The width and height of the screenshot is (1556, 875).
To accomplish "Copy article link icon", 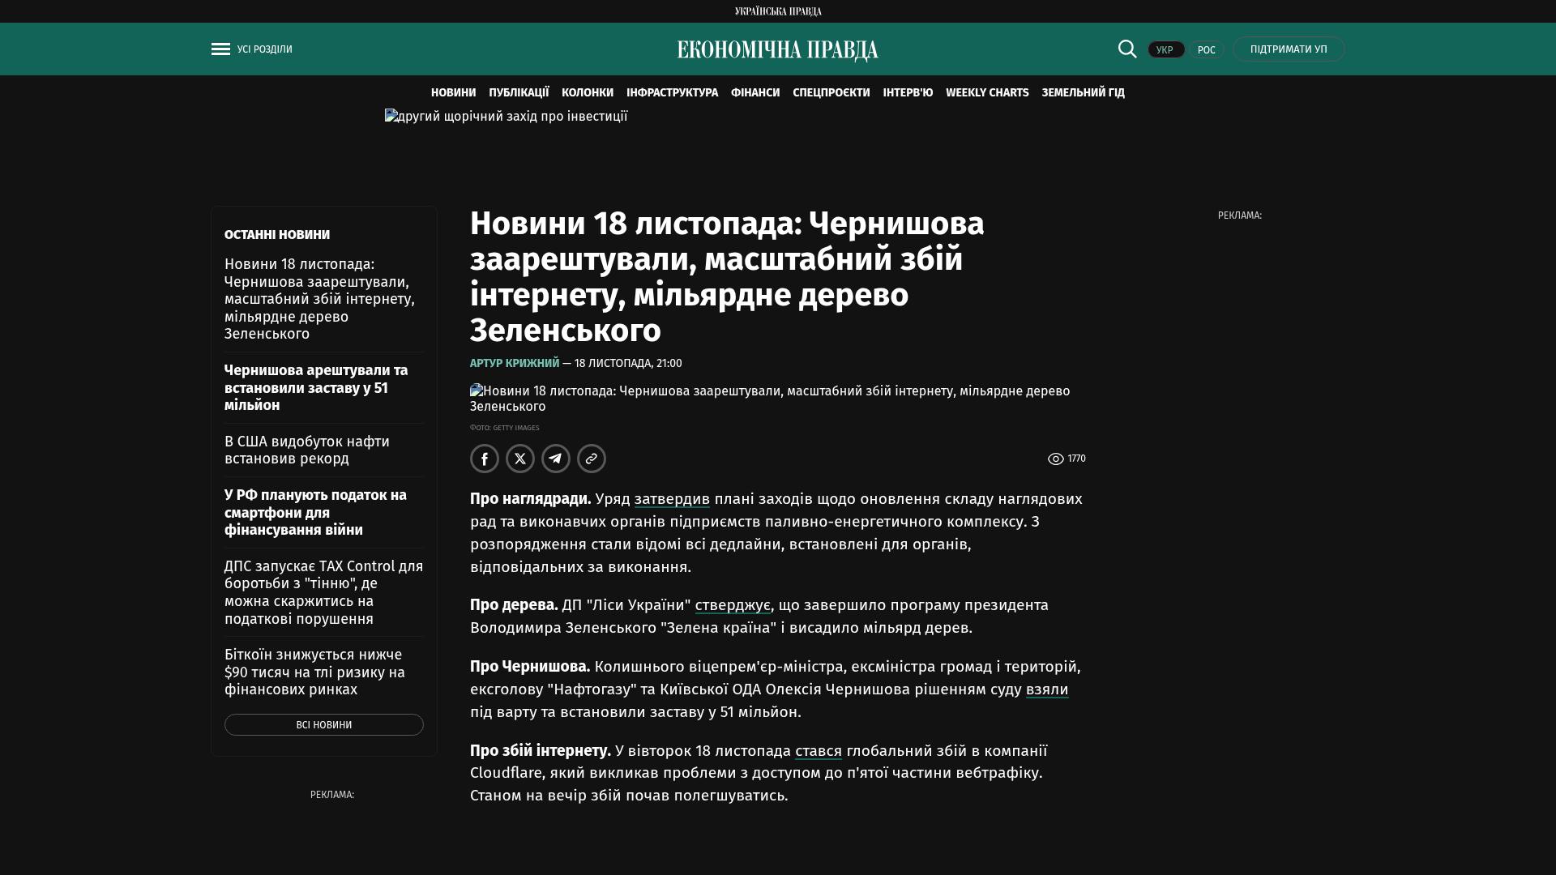I will (592, 459).
